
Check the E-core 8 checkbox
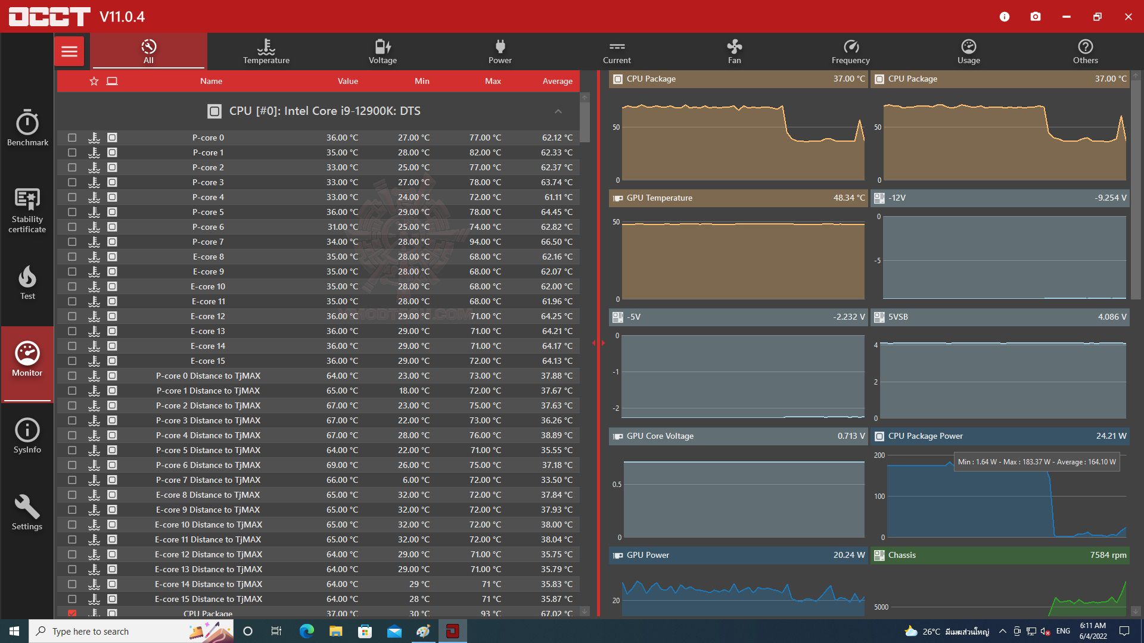click(x=72, y=257)
